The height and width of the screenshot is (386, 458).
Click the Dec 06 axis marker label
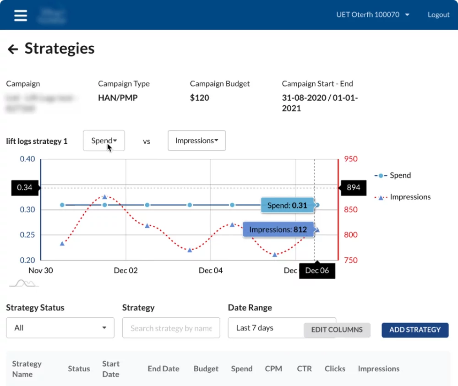(317, 271)
